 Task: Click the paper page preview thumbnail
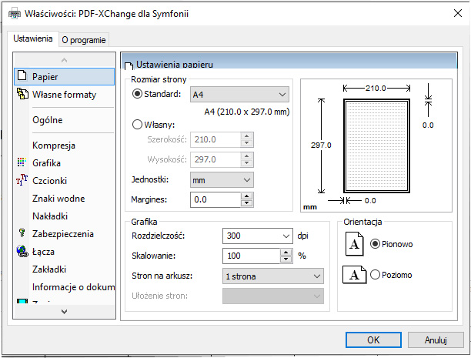click(x=376, y=146)
